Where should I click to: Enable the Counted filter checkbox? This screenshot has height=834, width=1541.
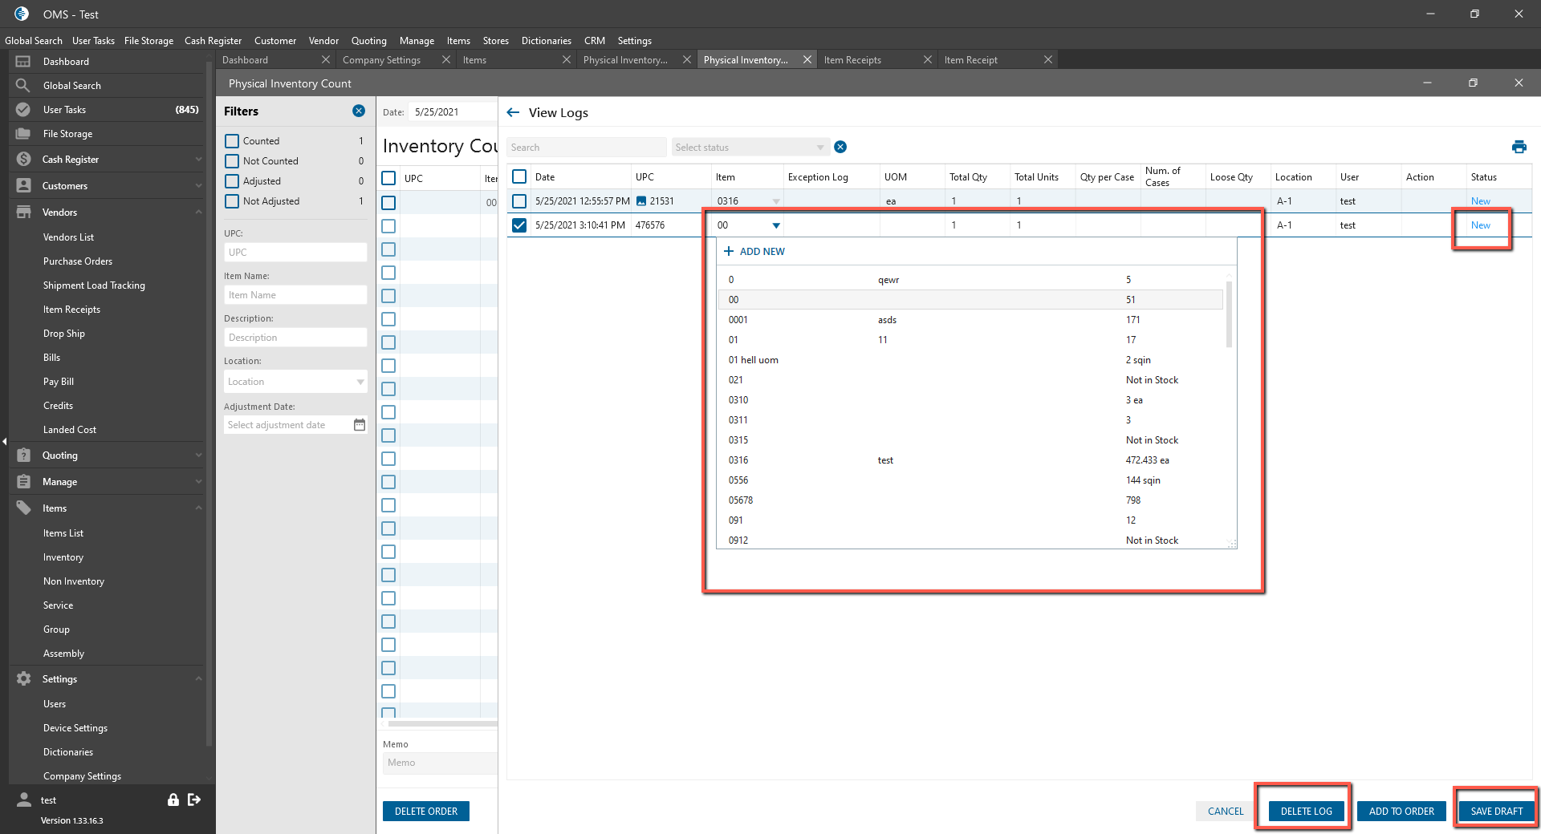click(x=232, y=141)
